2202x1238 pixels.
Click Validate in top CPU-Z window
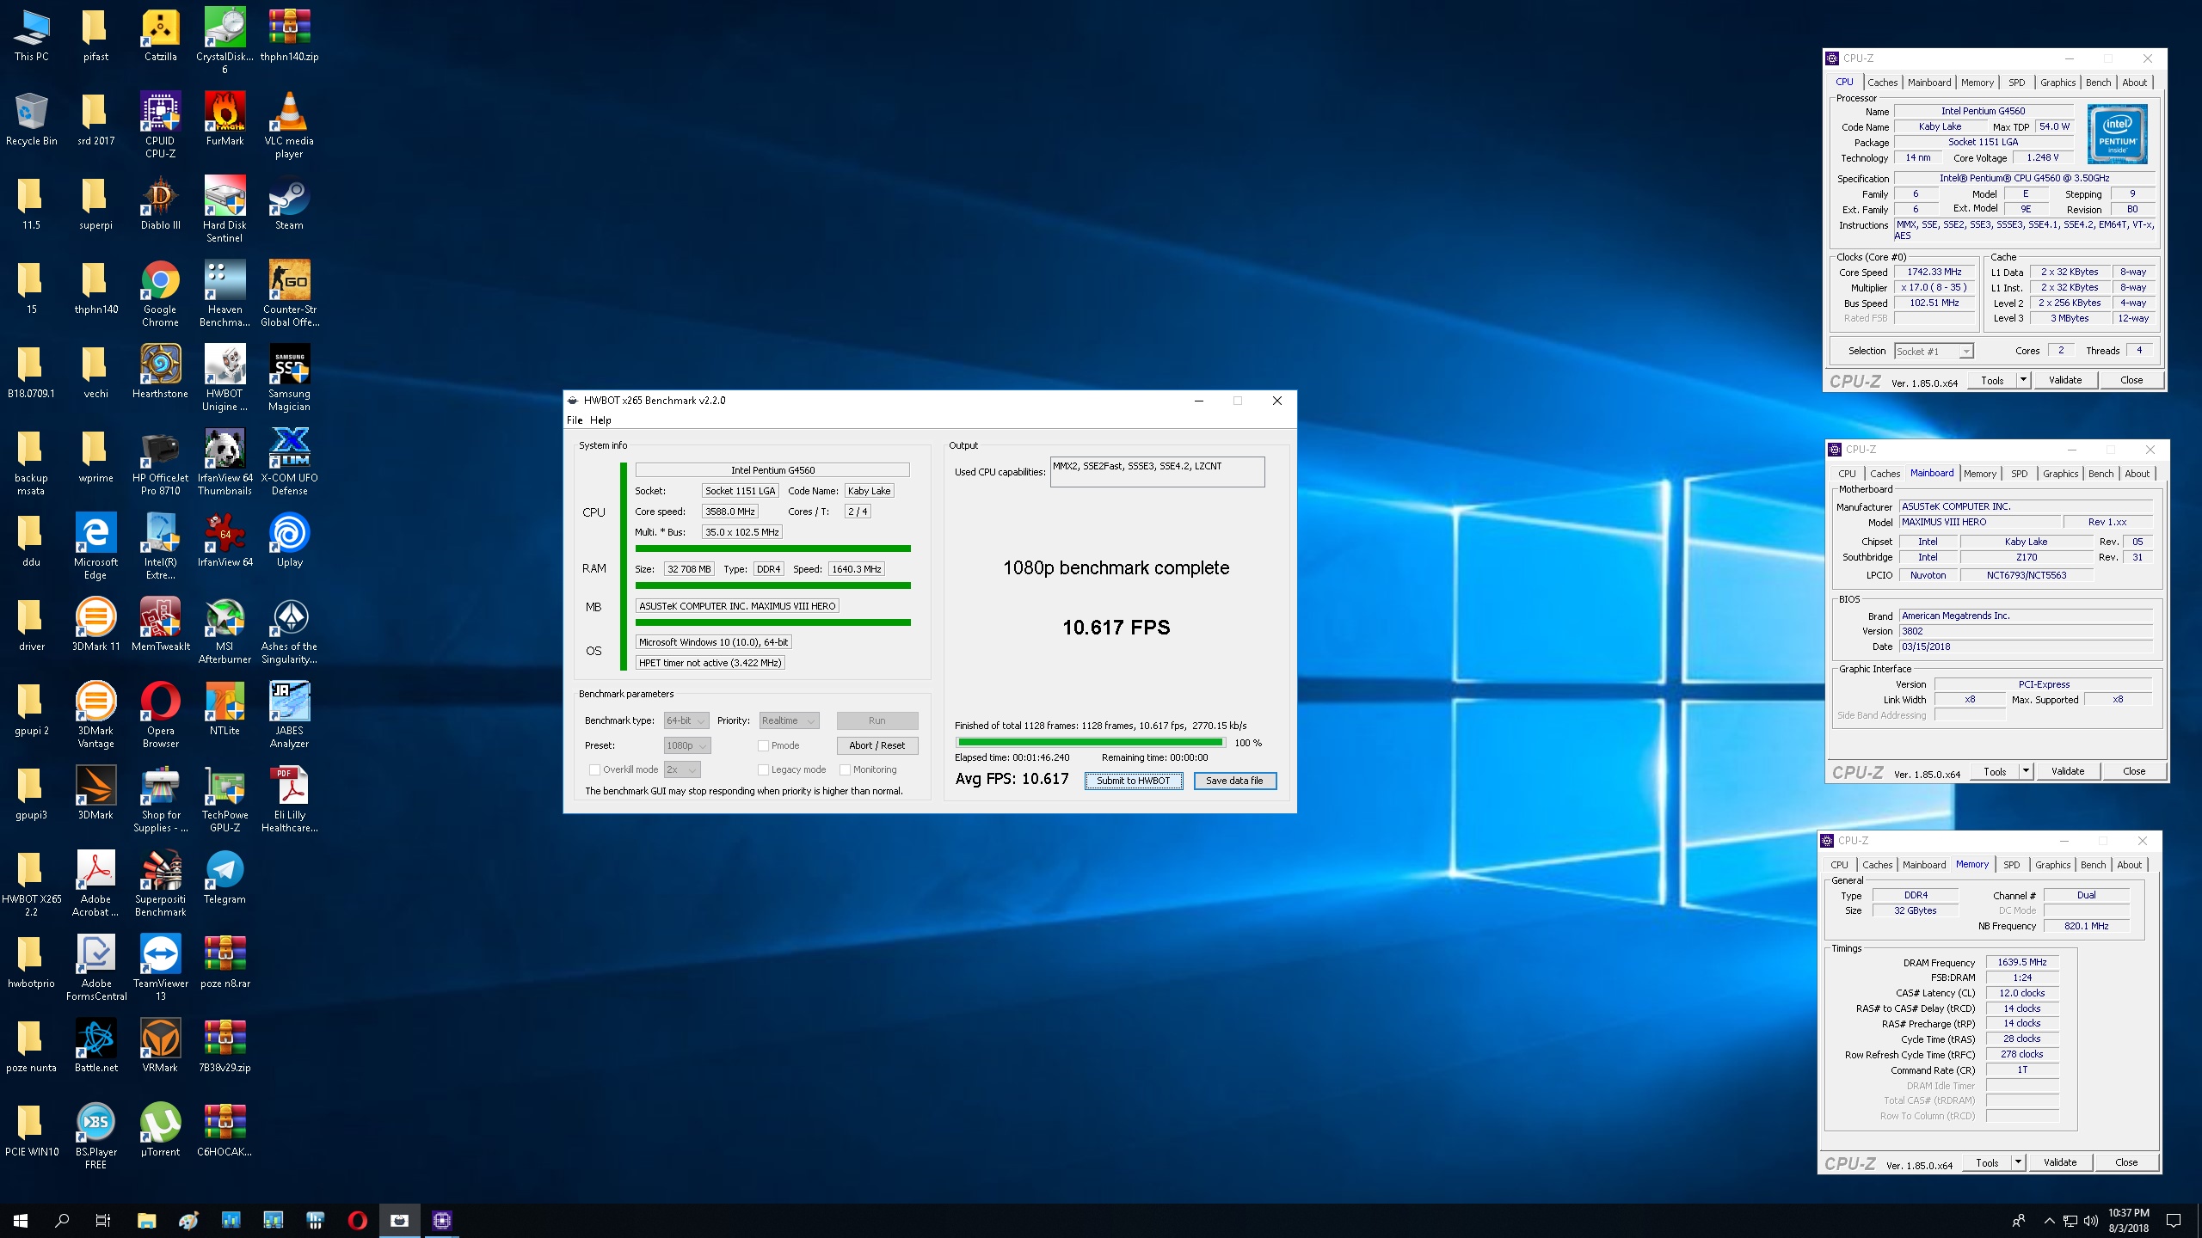(2064, 379)
